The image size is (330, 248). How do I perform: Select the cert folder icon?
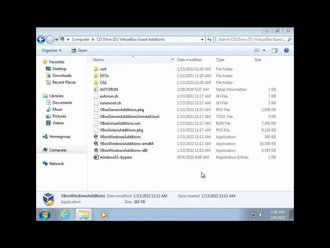click(x=96, y=69)
